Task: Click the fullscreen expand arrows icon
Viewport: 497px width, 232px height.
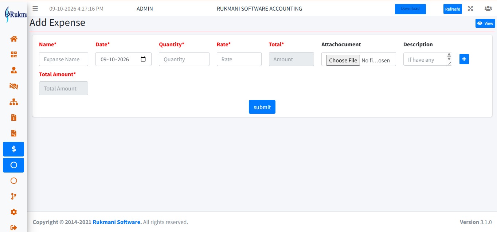Action: click(x=470, y=8)
